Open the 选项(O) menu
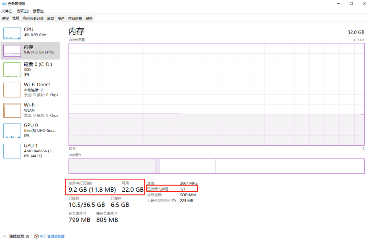 point(22,11)
